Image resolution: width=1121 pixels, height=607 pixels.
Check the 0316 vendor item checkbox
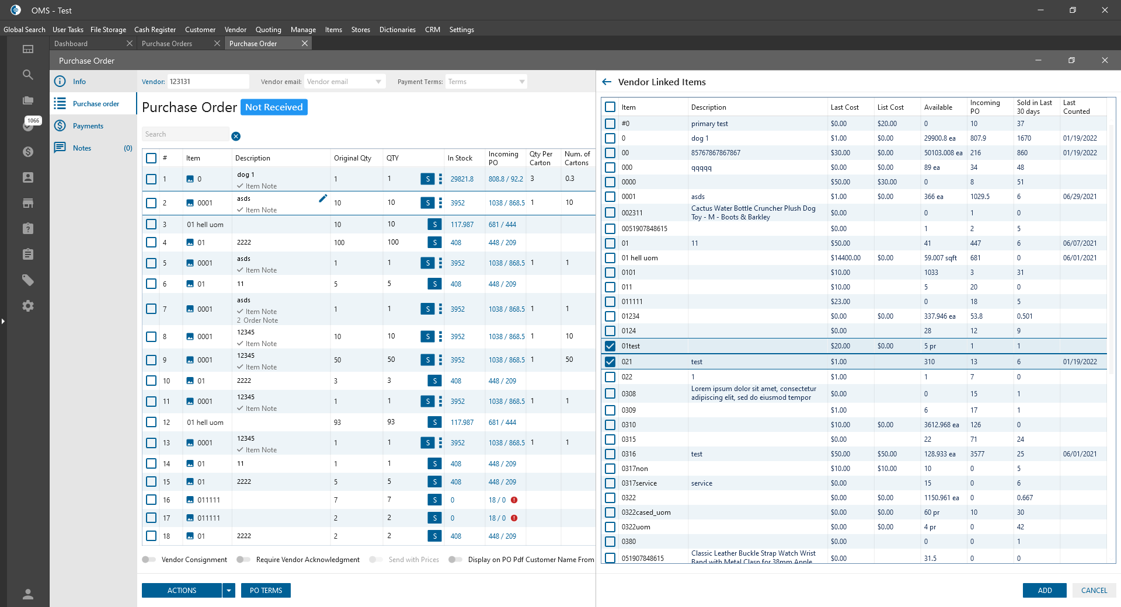(x=610, y=454)
